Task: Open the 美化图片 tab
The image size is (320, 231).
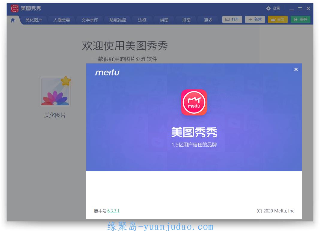Action: coord(34,20)
